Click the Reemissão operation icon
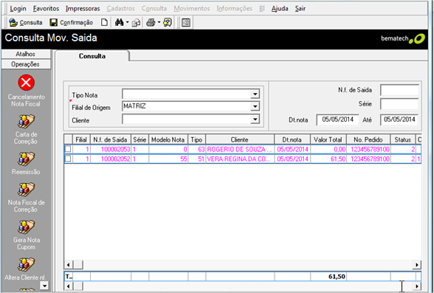The height and width of the screenshot is (293, 434). click(x=27, y=159)
